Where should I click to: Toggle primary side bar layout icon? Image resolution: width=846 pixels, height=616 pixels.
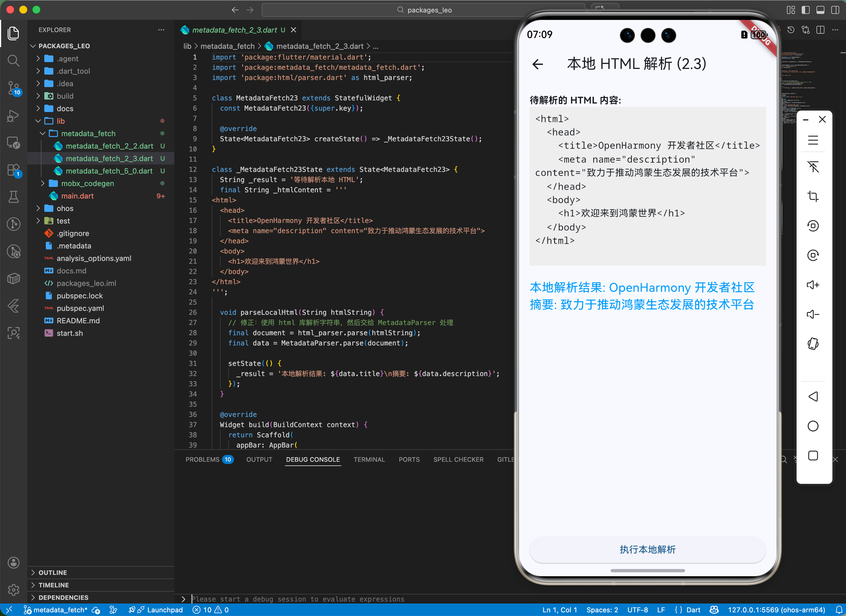(x=805, y=10)
